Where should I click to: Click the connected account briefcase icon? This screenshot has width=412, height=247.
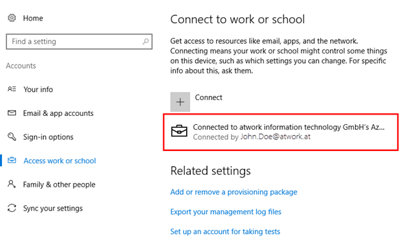(x=179, y=131)
